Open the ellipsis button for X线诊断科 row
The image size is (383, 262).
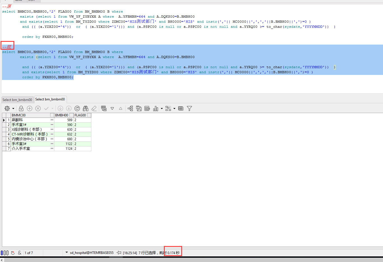tap(52, 130)
